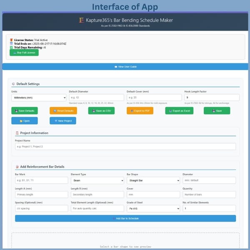Open the Grade of Steel dropdown

coord(153,208)
